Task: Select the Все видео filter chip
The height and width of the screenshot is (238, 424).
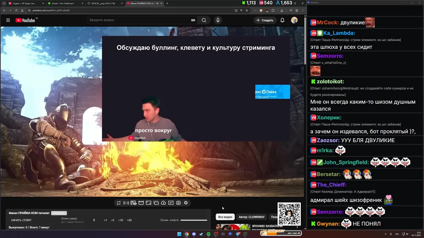Action: (225, 217)
